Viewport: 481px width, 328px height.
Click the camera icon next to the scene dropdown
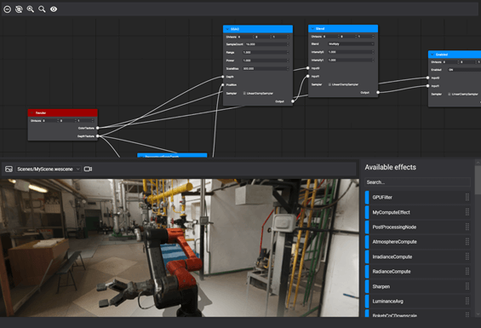tap(88, 169)
